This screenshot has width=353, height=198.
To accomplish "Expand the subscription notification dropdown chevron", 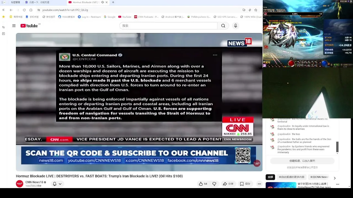I will [x=60, y=184].
